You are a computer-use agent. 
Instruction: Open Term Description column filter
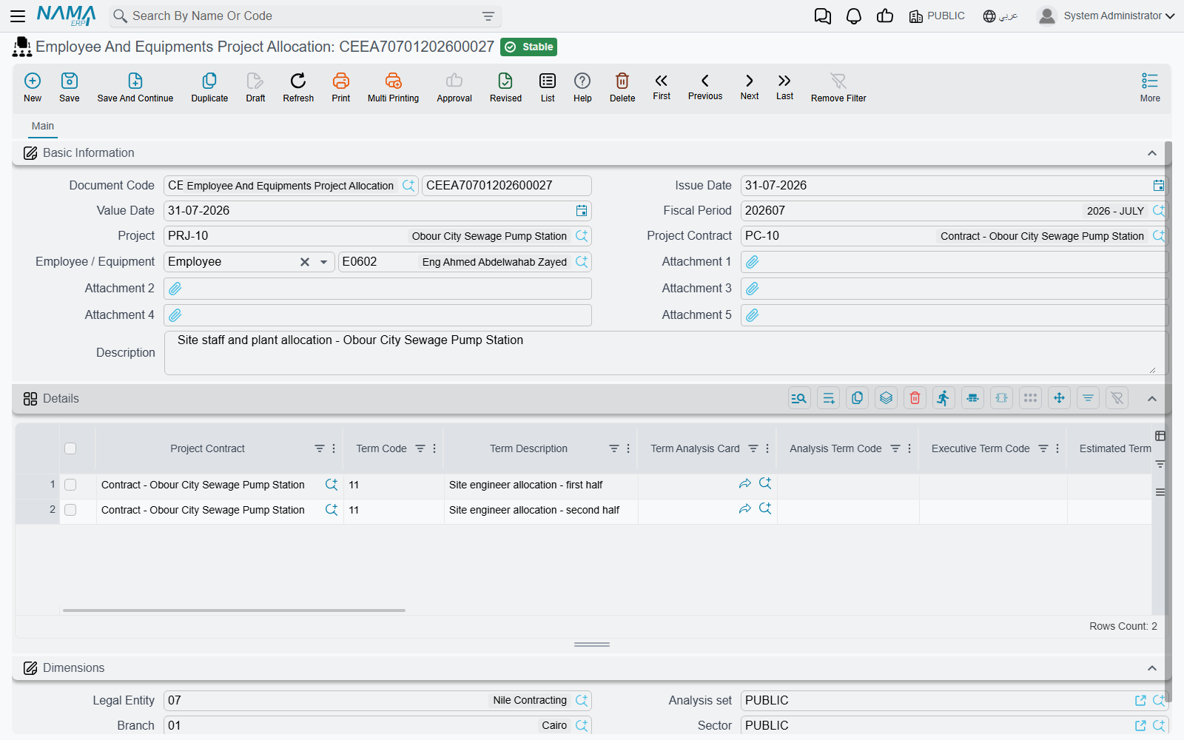[614, 448]
